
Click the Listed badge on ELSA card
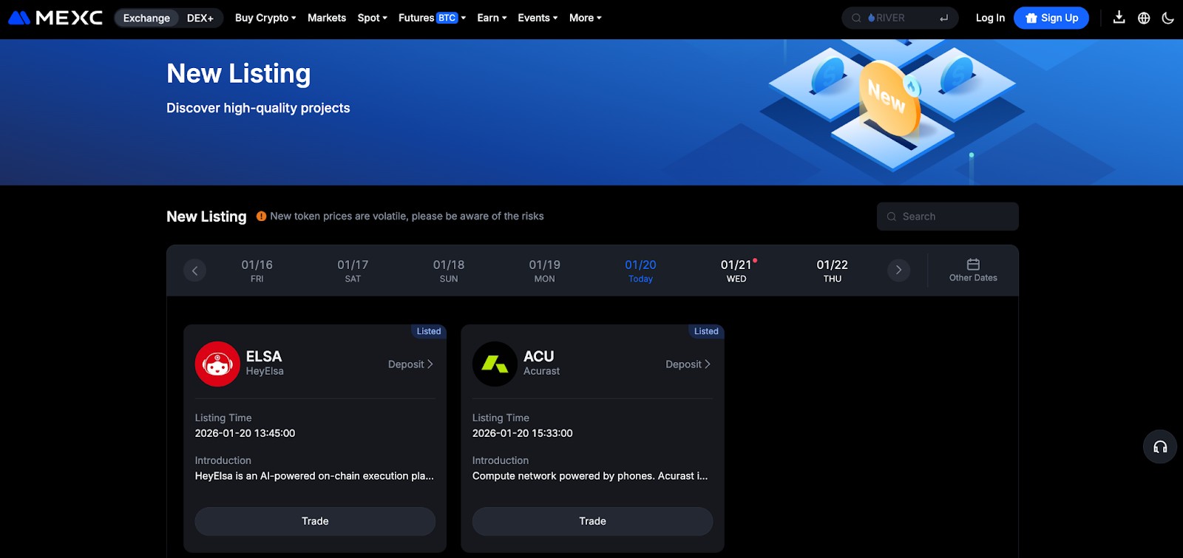pyautogui.click(x=429, y=331)
